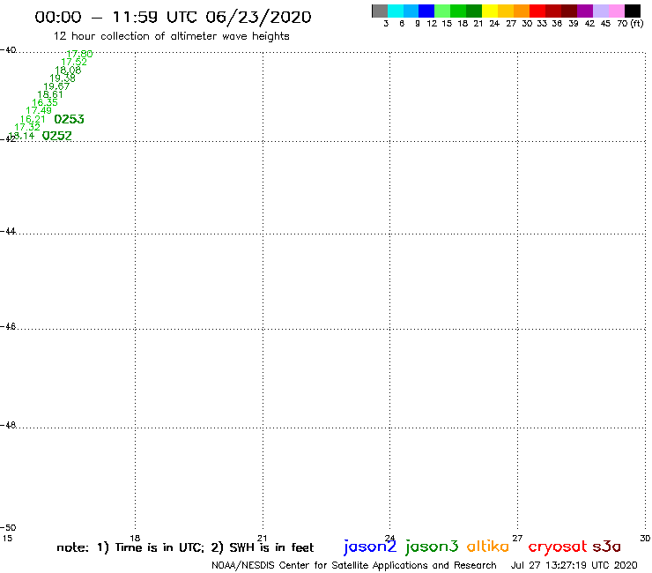Click the title date 06/23/2020
The image size is (652, 573).
click(x=259, y=17)
